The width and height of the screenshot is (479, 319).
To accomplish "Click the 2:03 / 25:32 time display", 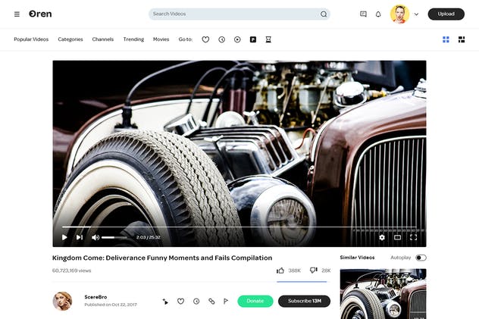I will tap(148, 237).
